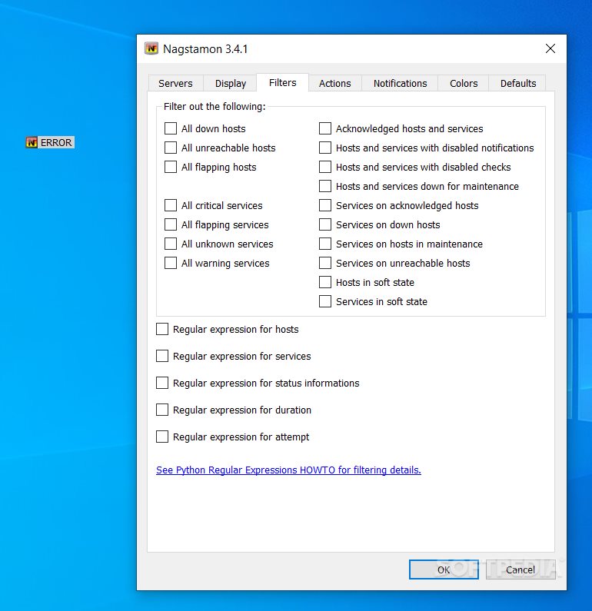The image size is (592, 611).
Task: Toggle All flapping services checkbox
Action: [171, 224]
